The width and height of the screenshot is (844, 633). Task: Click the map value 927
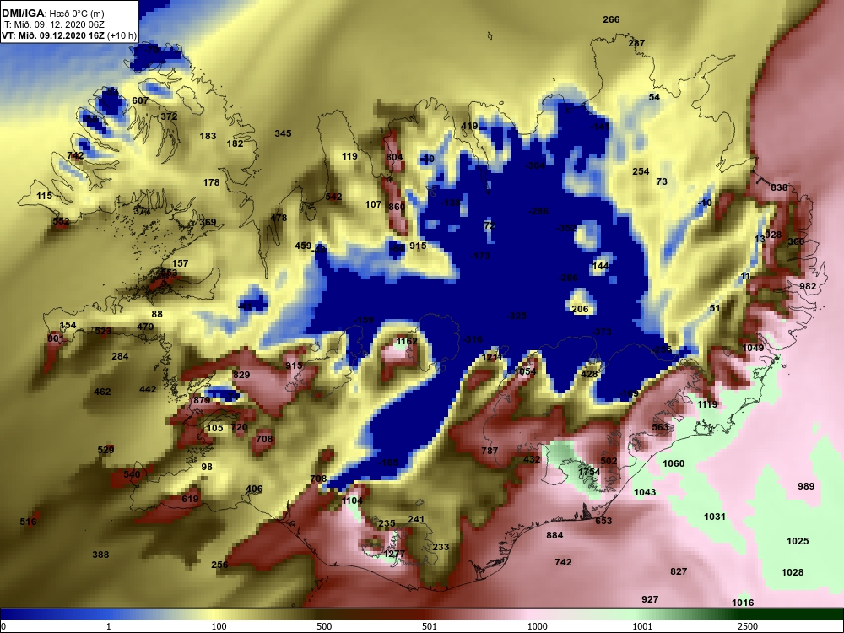pos(650,599)
